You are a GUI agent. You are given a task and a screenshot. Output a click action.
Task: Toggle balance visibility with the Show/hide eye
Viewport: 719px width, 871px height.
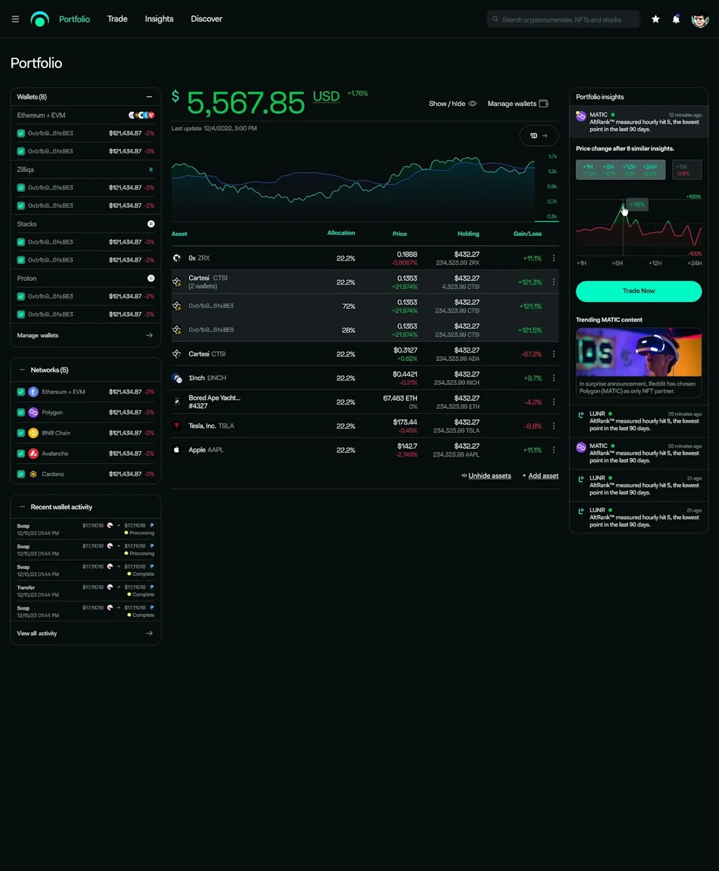coord(472,103)
